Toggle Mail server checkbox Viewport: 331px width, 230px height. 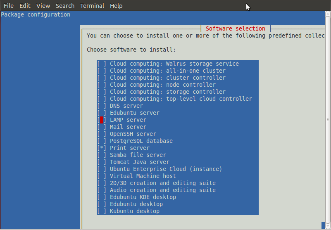[102, 127]
